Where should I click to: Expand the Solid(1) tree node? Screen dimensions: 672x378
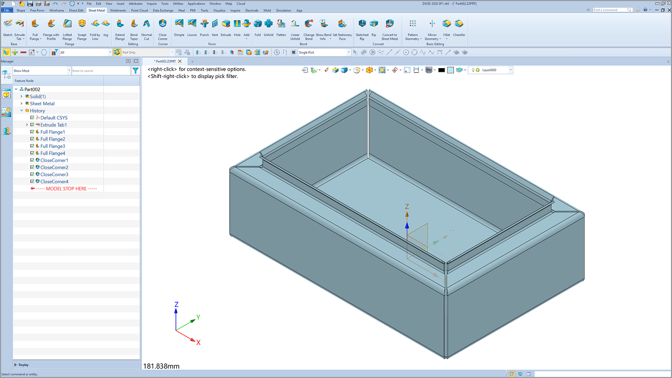(21, 97)
